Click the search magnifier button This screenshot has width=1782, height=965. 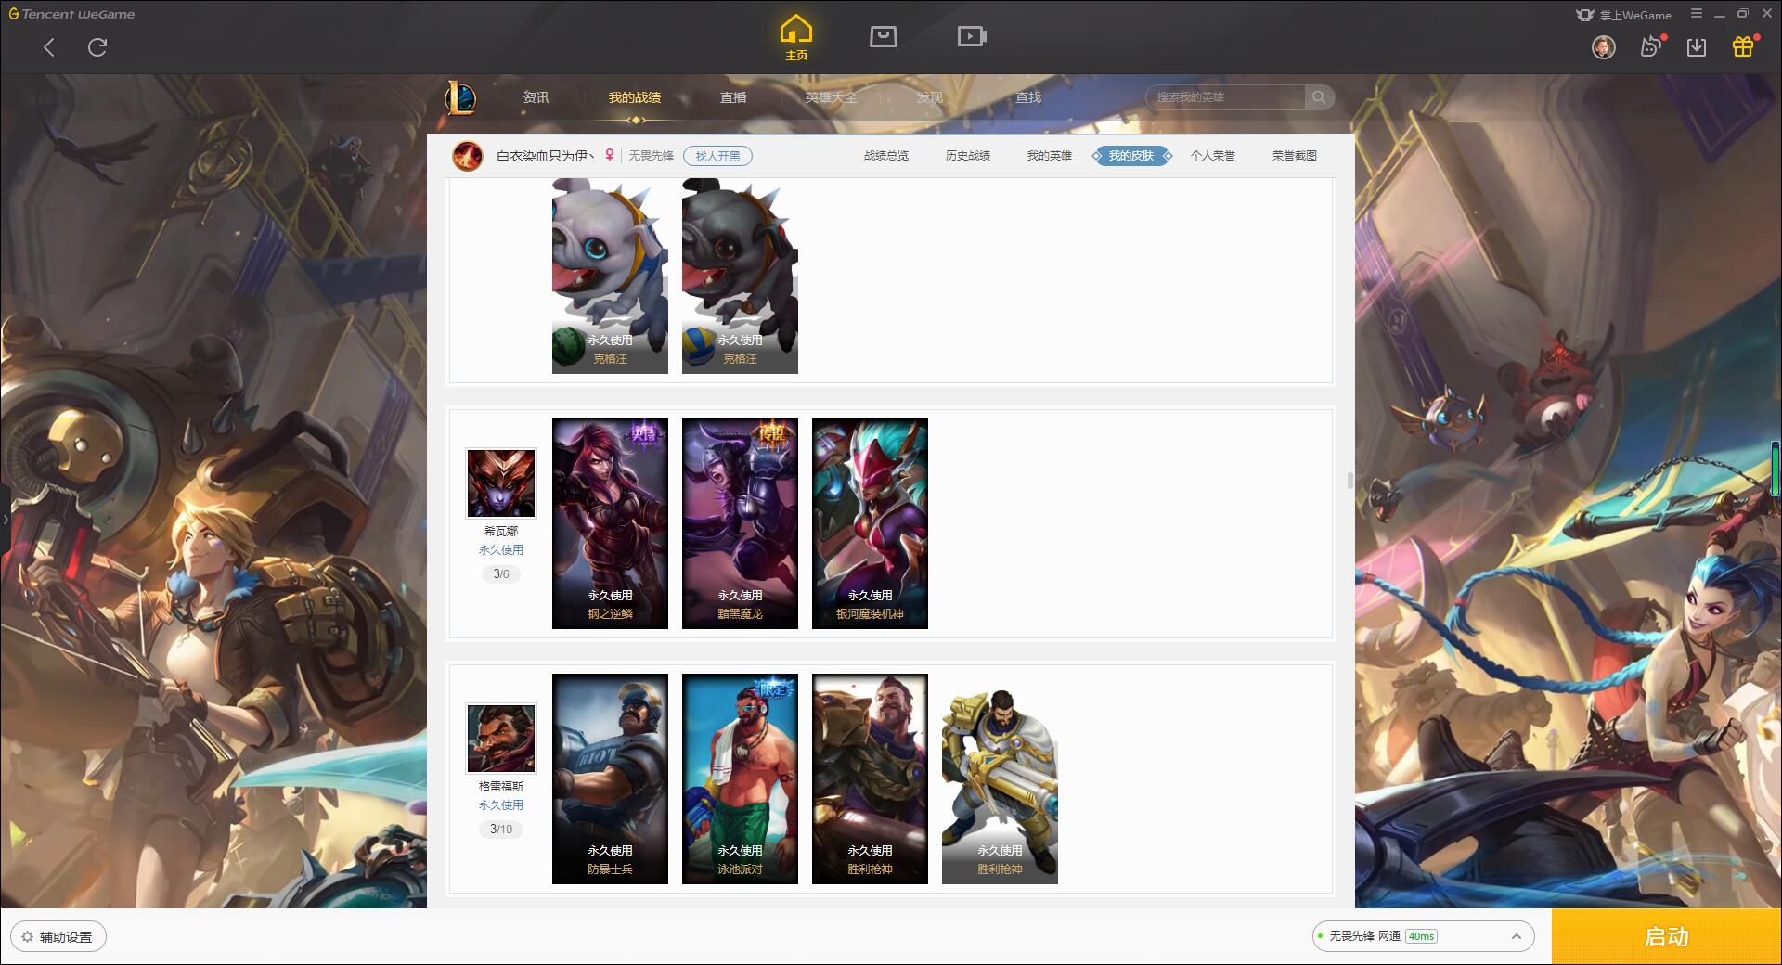1319,97
